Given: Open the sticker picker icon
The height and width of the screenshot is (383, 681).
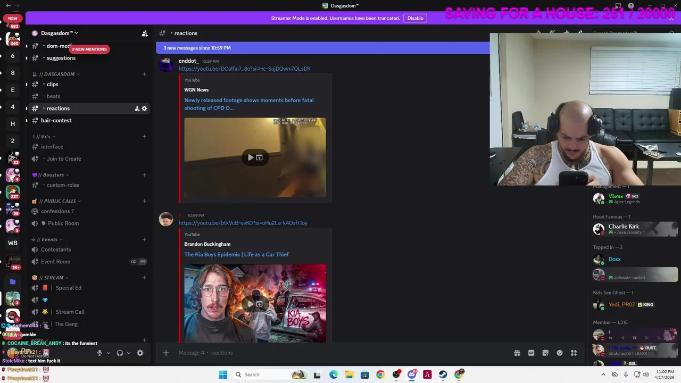Looking at the screenshot, I should [545, 353].
